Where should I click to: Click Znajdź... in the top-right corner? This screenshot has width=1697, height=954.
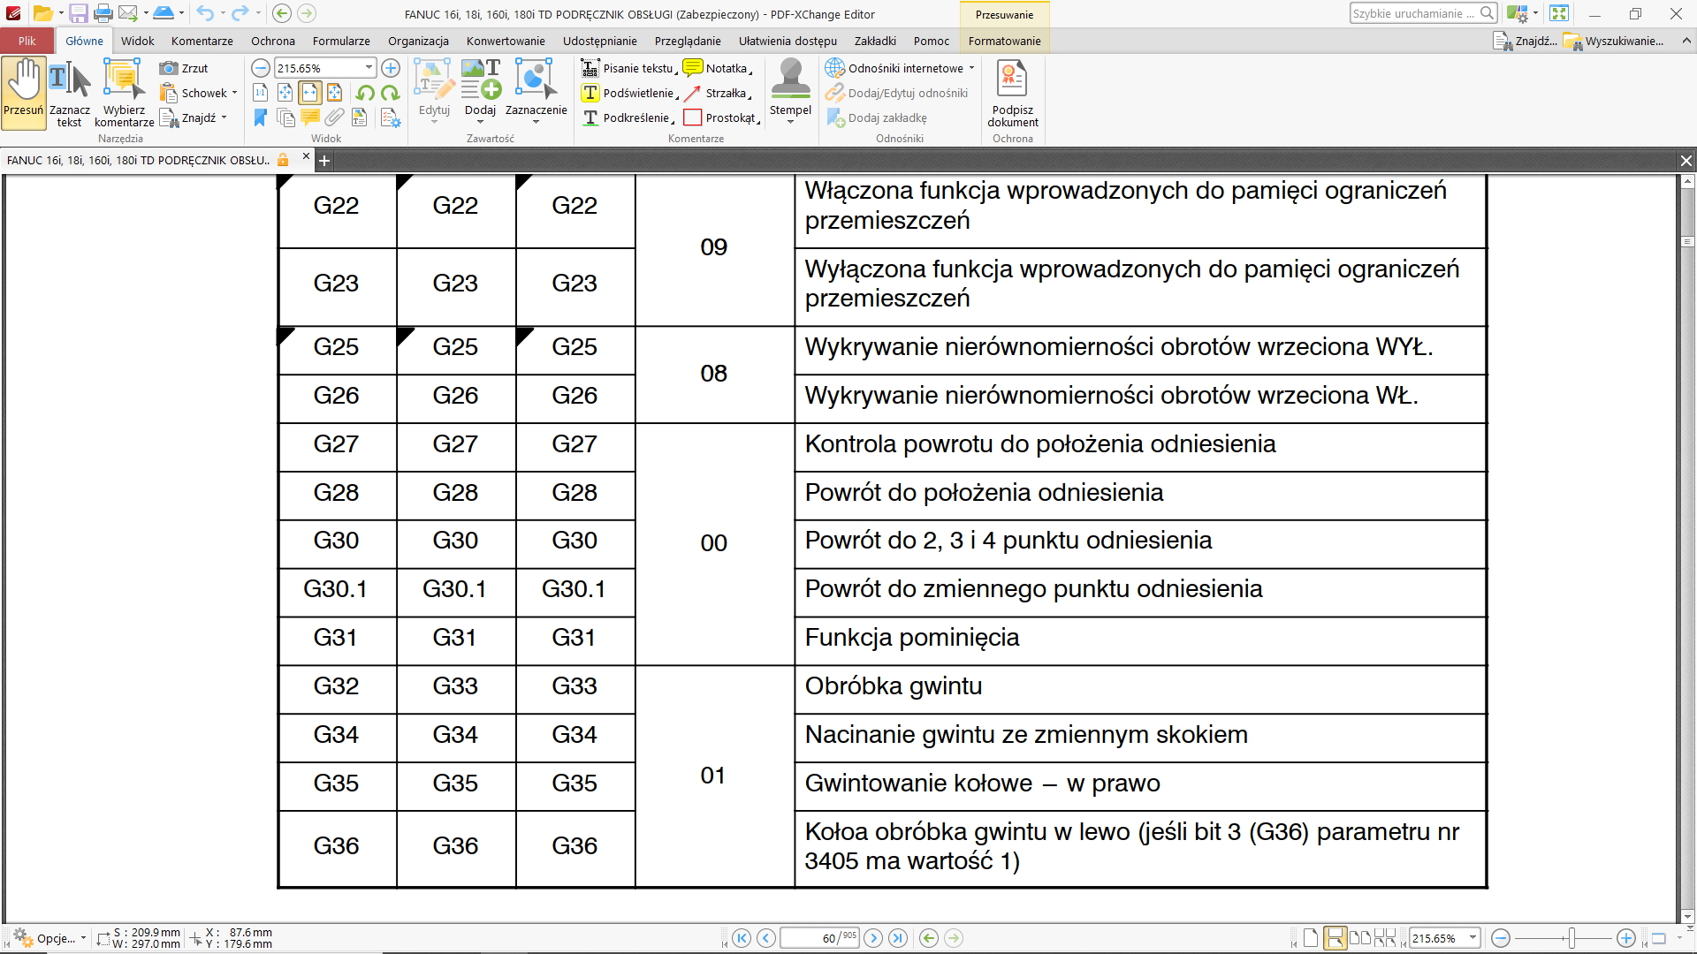(1526, 41)
